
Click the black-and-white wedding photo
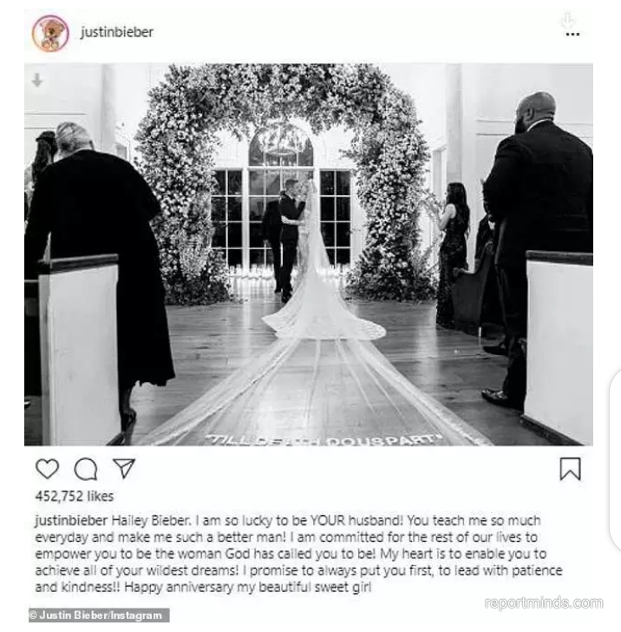coord(309,254)
